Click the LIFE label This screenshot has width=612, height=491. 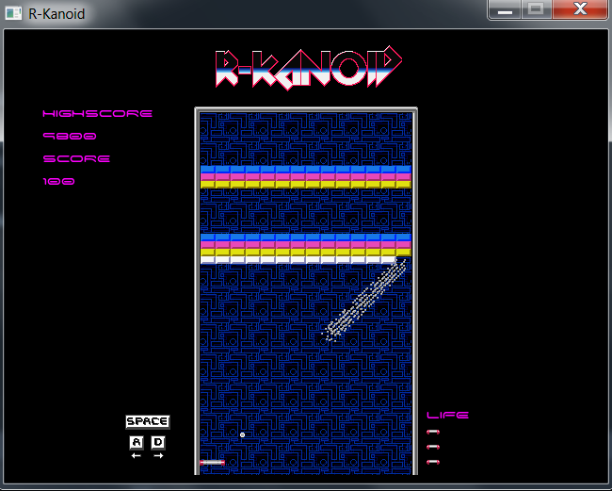[x=447, y=415]
